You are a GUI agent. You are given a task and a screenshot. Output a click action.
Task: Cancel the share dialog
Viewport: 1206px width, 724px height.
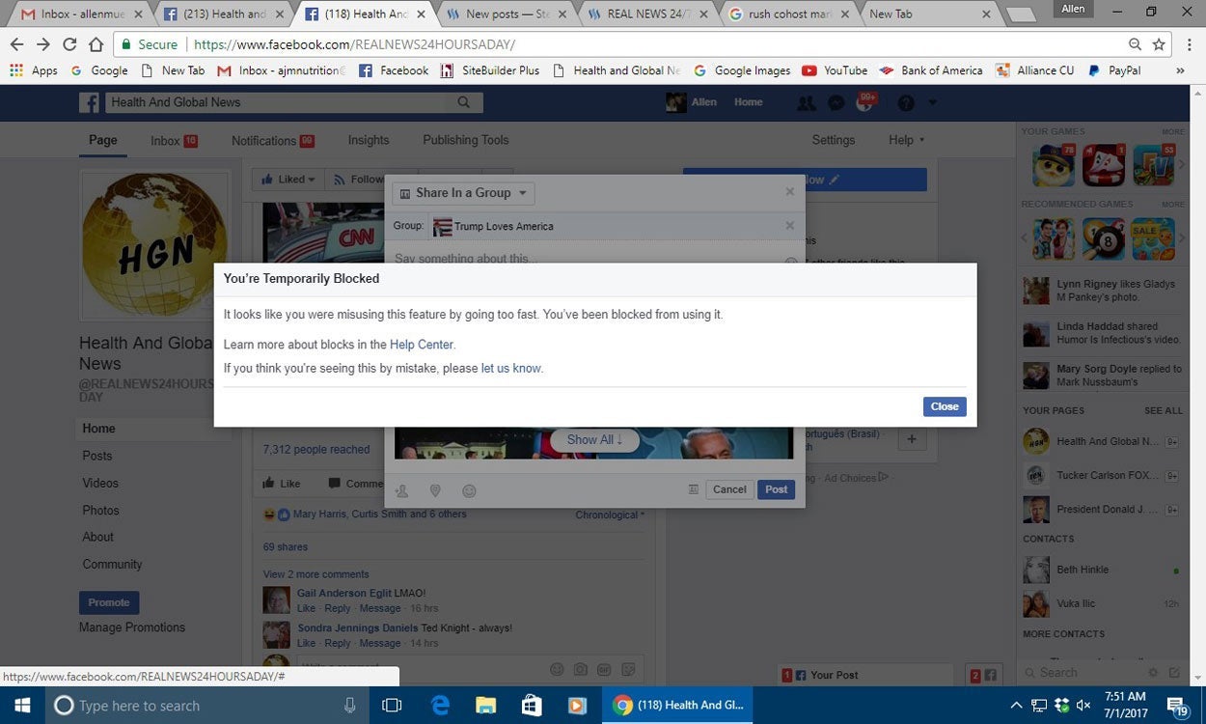(729, 489)
